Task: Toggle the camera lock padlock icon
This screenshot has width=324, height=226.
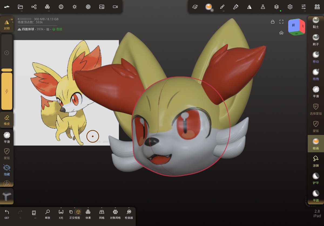Action: (273, 22)
